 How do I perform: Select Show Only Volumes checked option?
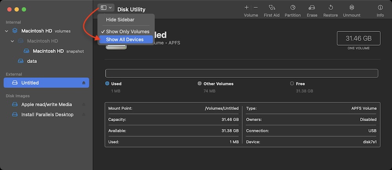(x=127, y=31)
